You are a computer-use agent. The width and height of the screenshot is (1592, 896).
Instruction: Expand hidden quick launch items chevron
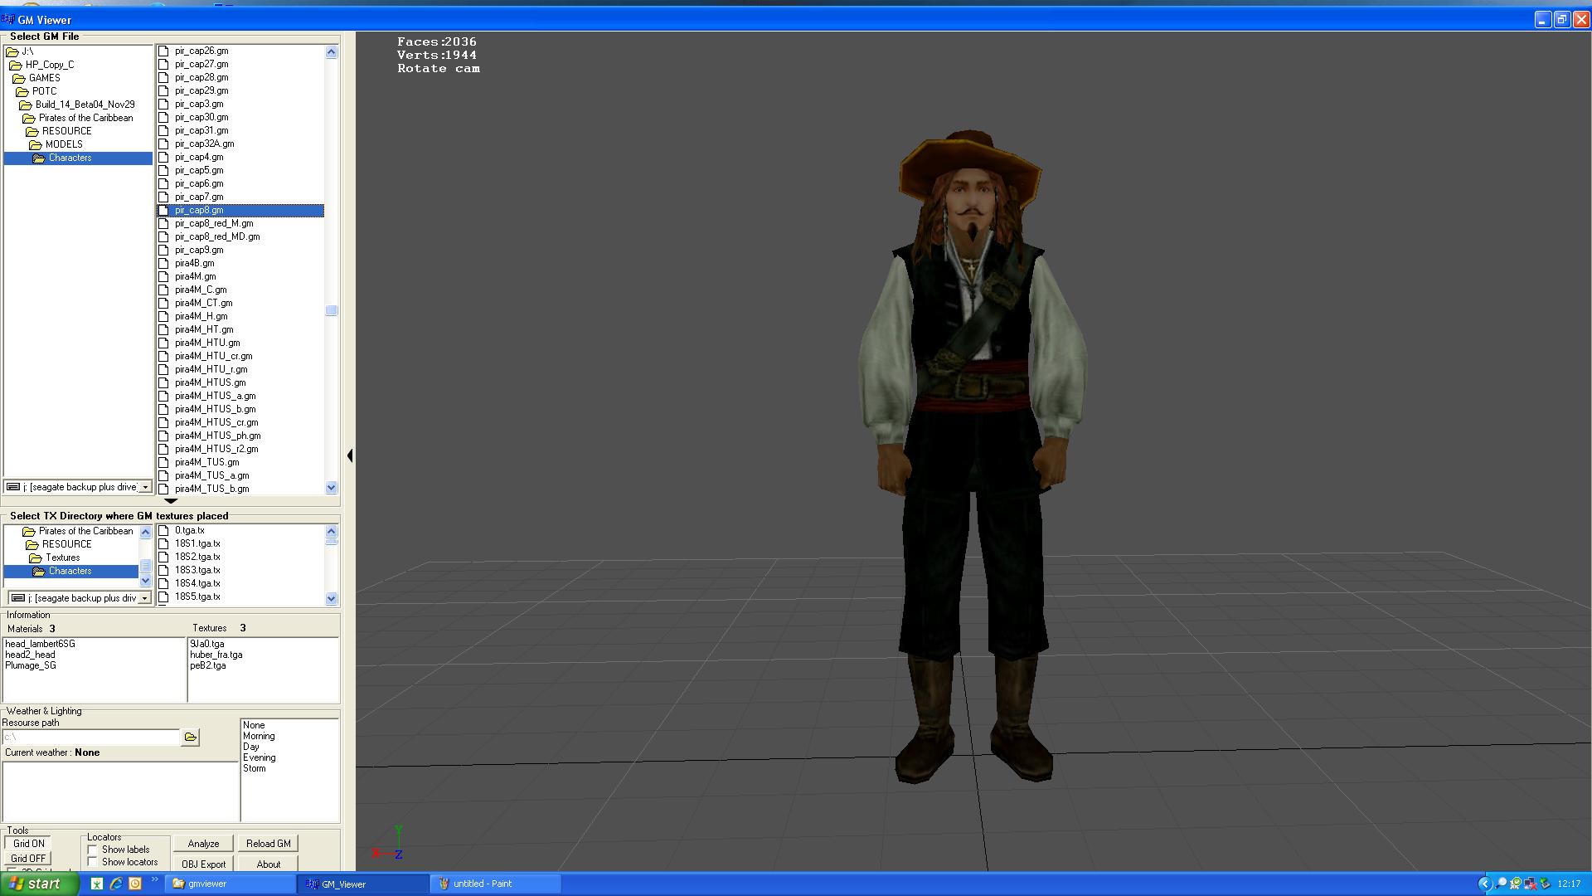(x=154, y=880)
